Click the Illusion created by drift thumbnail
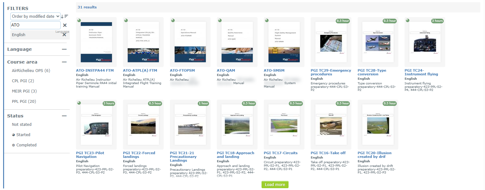Image resolution: width=485 pixels, height=190 pixels. 378,125
